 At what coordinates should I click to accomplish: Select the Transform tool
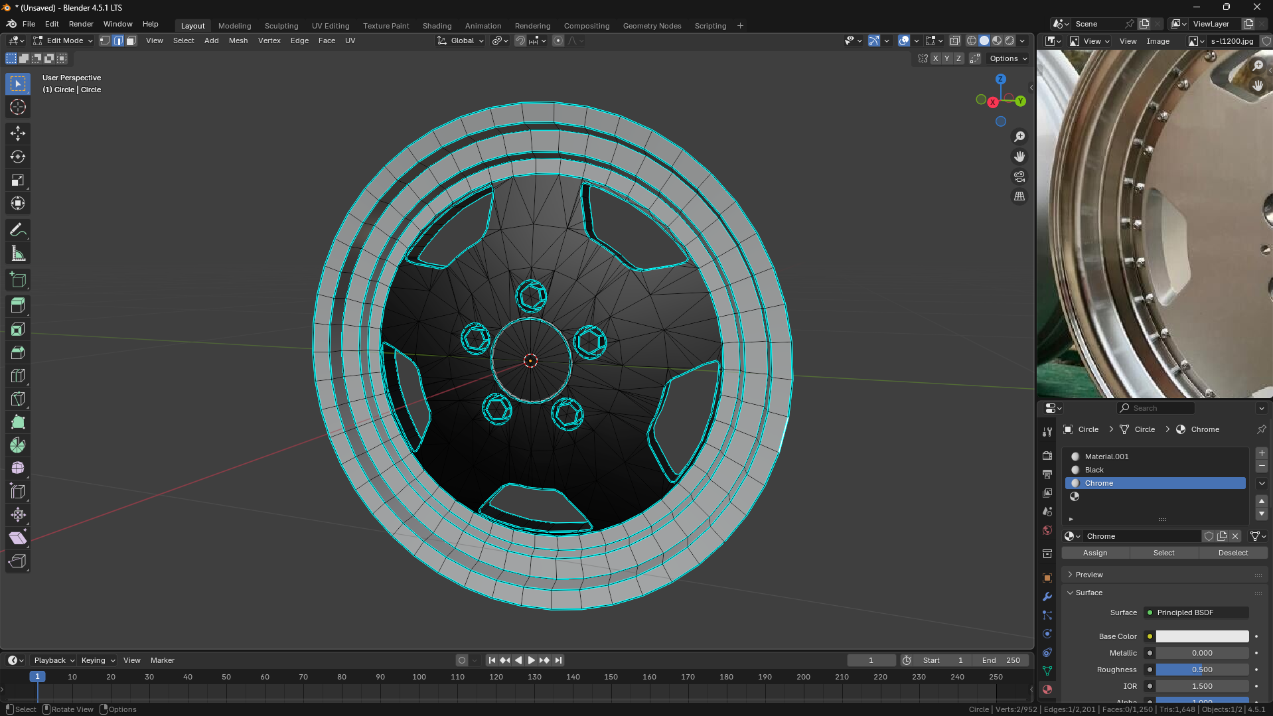[x=18, y=203]
